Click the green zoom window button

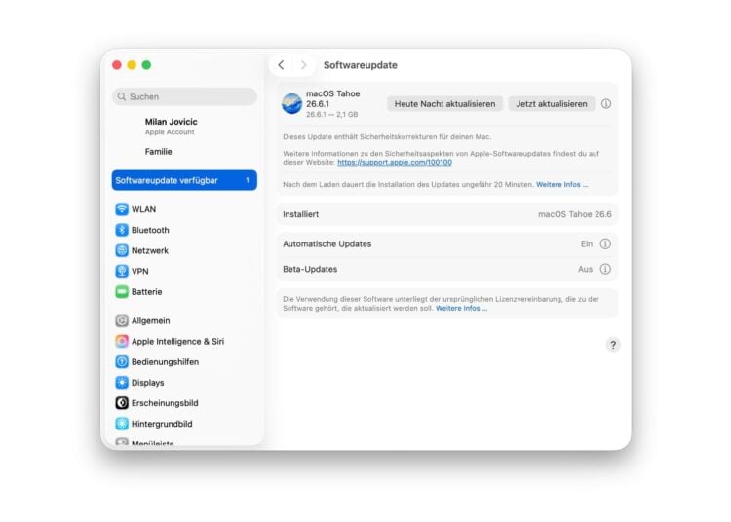146,65
